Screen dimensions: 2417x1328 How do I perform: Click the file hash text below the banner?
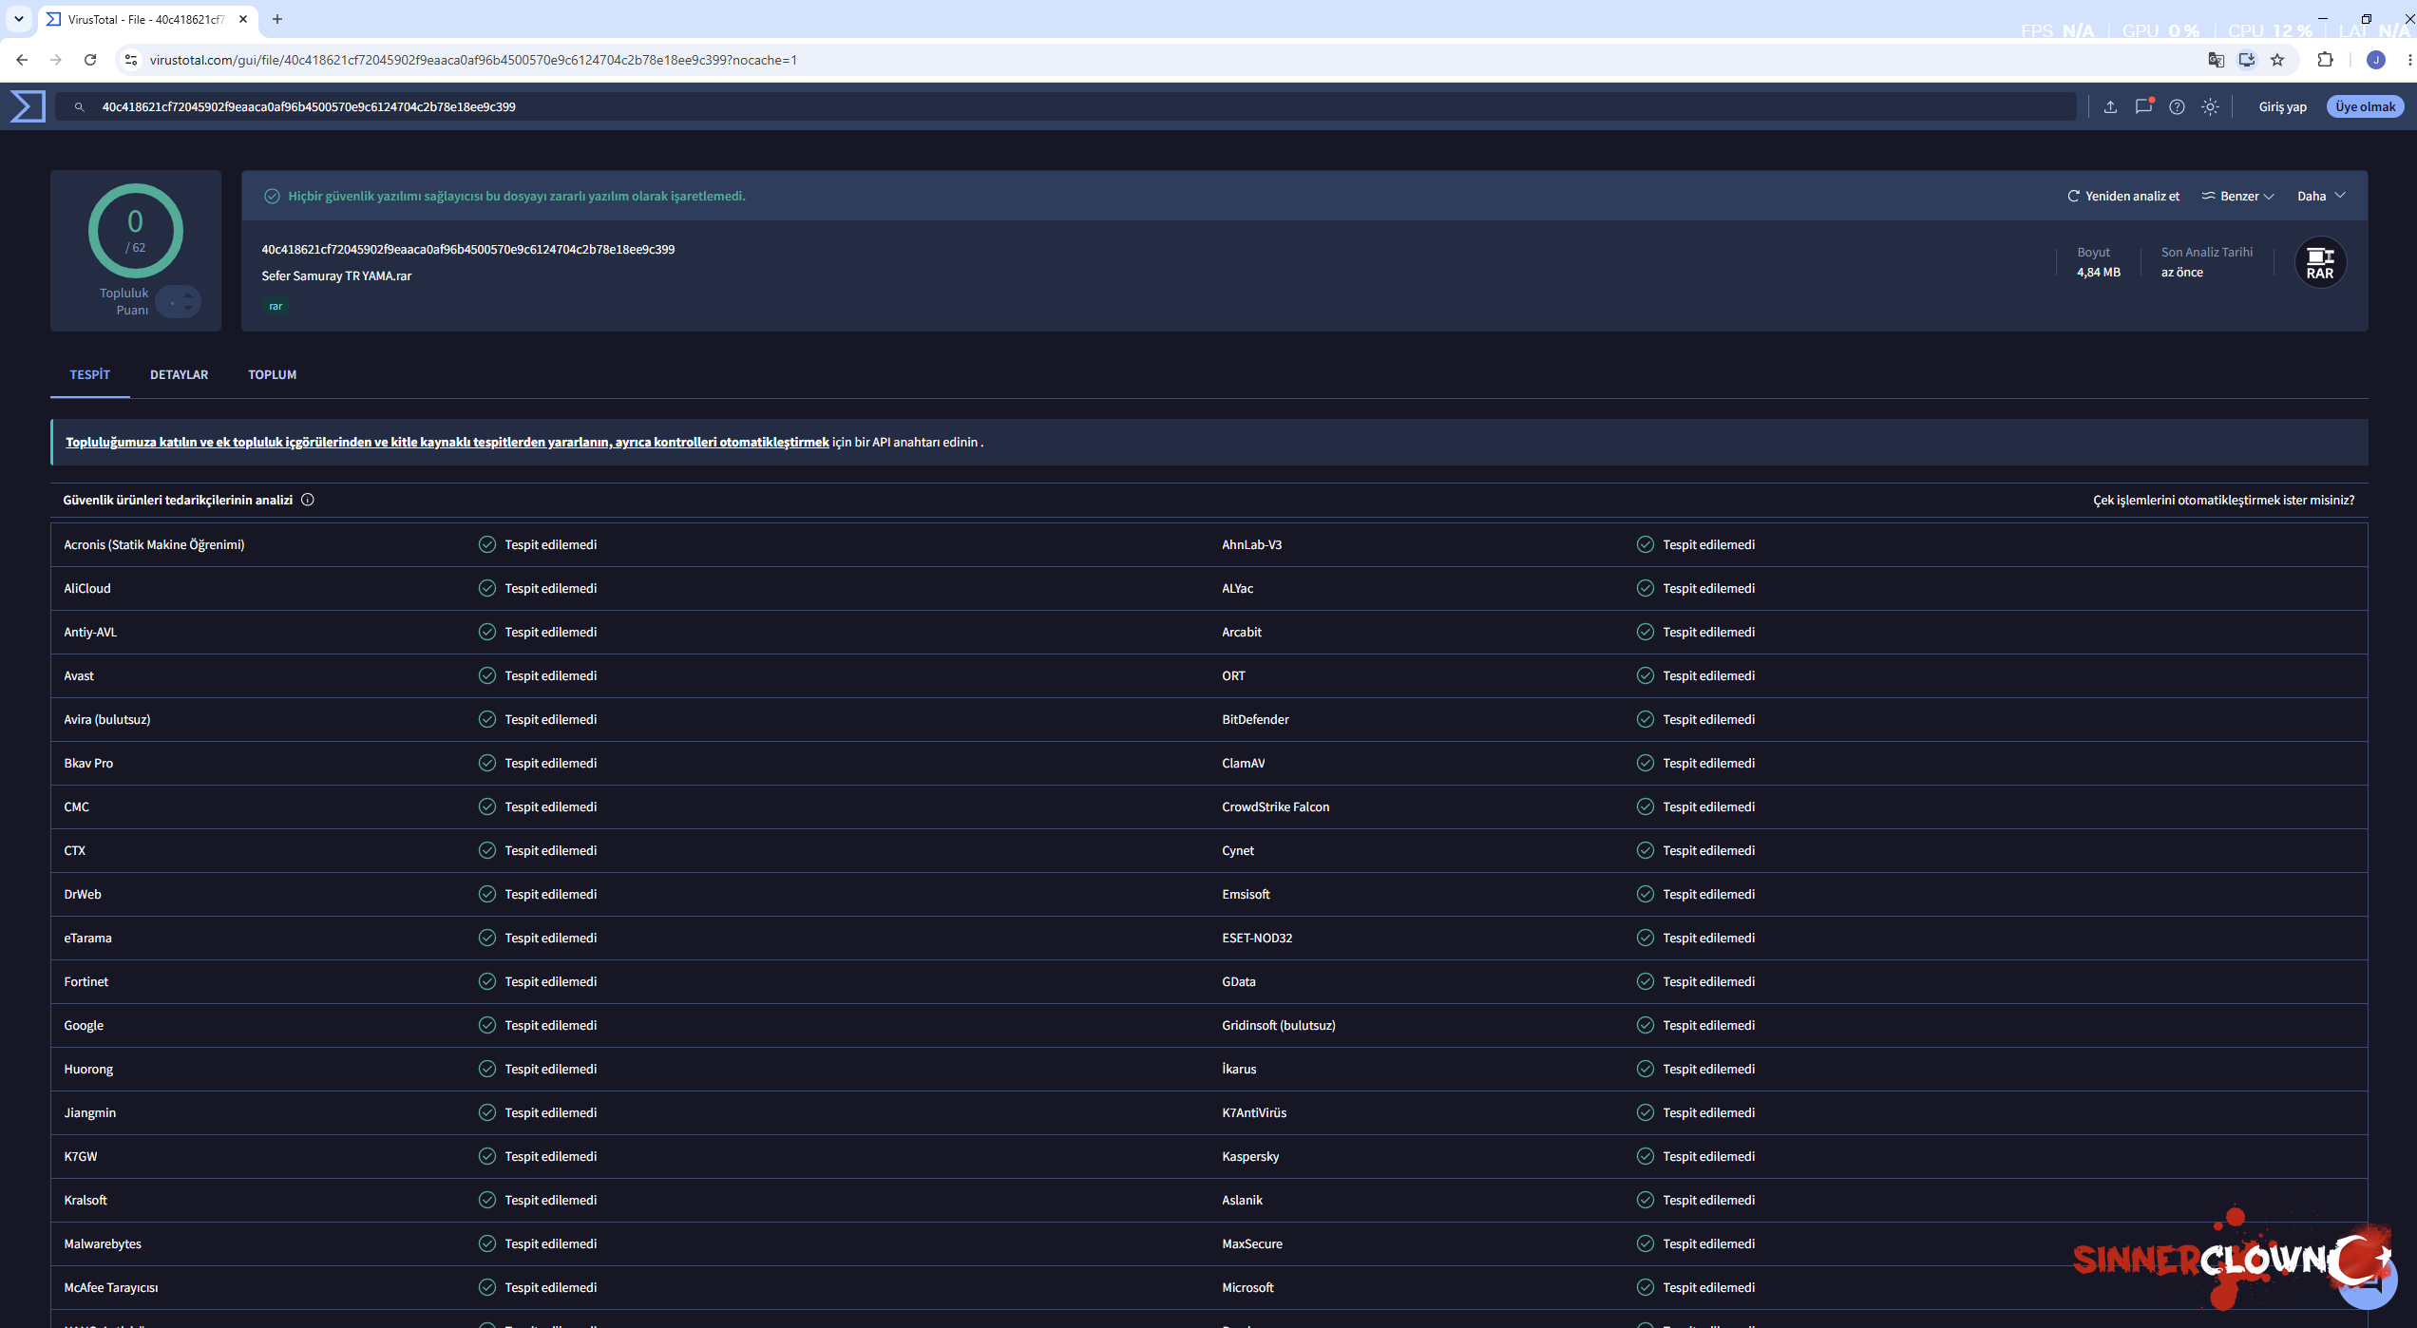(467, 250)
